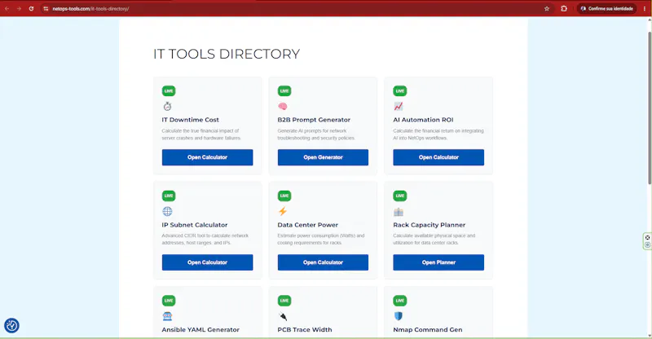Click the browser back arrow
This screenshot has height=339, width=652.
tap(7, 8)
